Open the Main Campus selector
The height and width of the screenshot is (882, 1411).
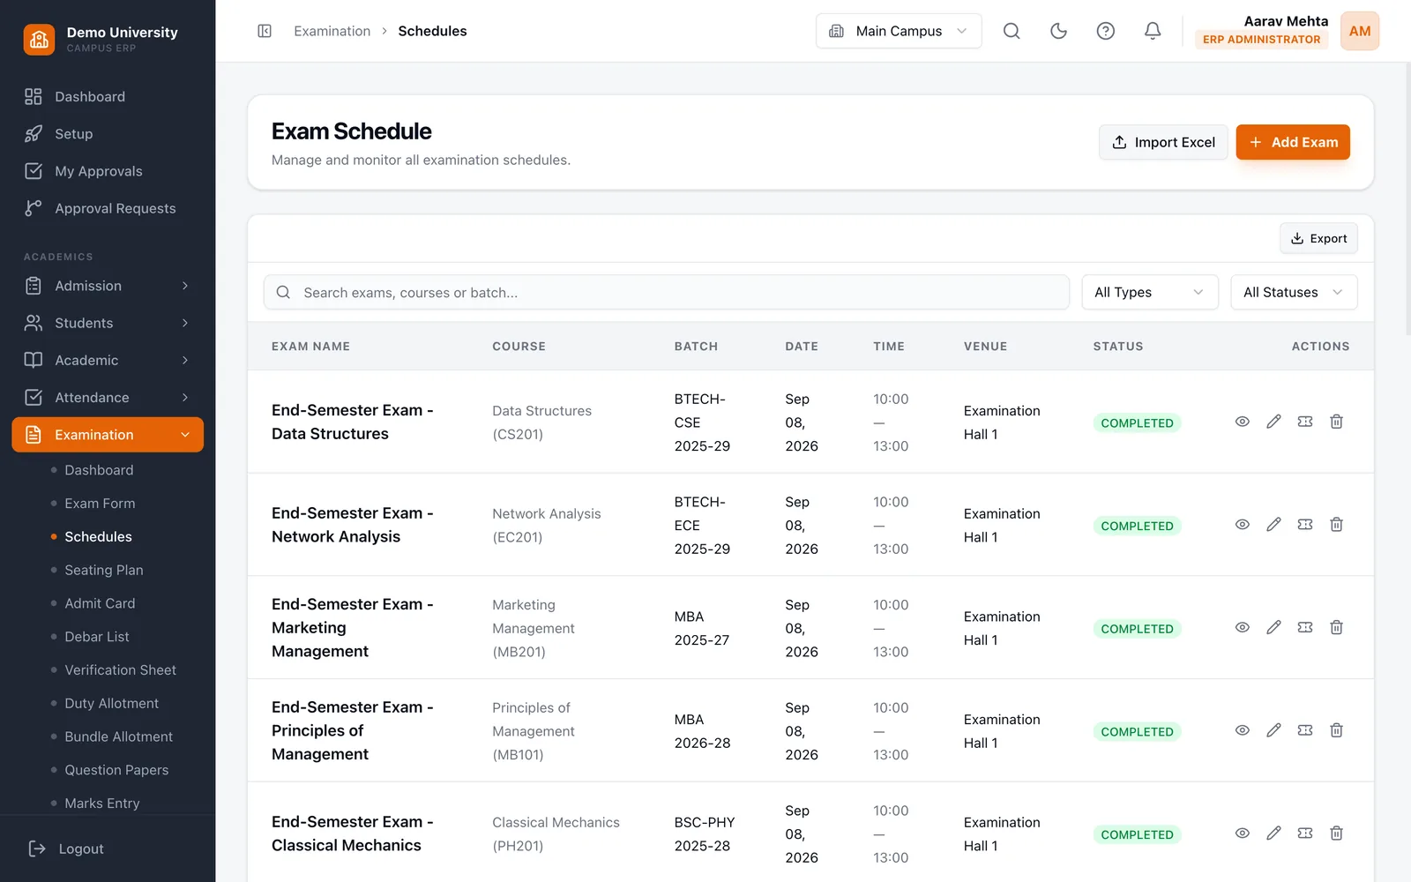[899, 31]
